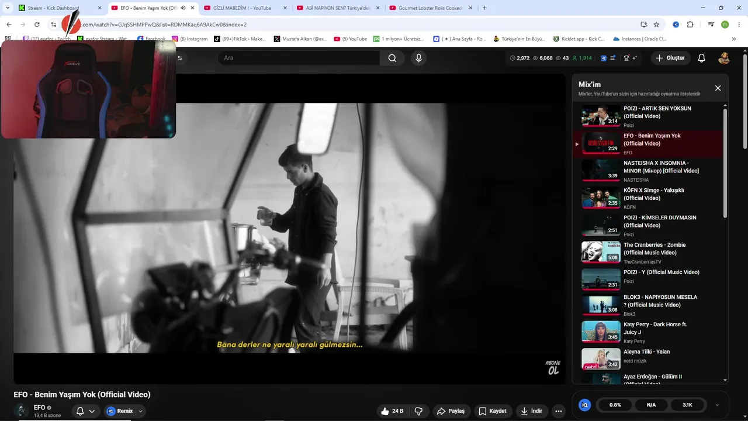
Task: Open the Chrome profile avatar
Action: (725, 25)
